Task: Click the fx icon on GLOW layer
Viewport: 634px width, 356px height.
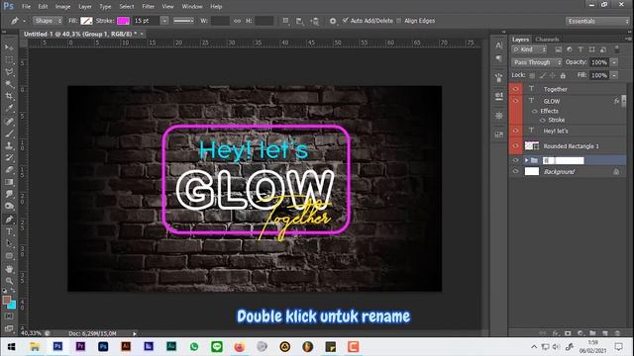Action: (616, 101)
